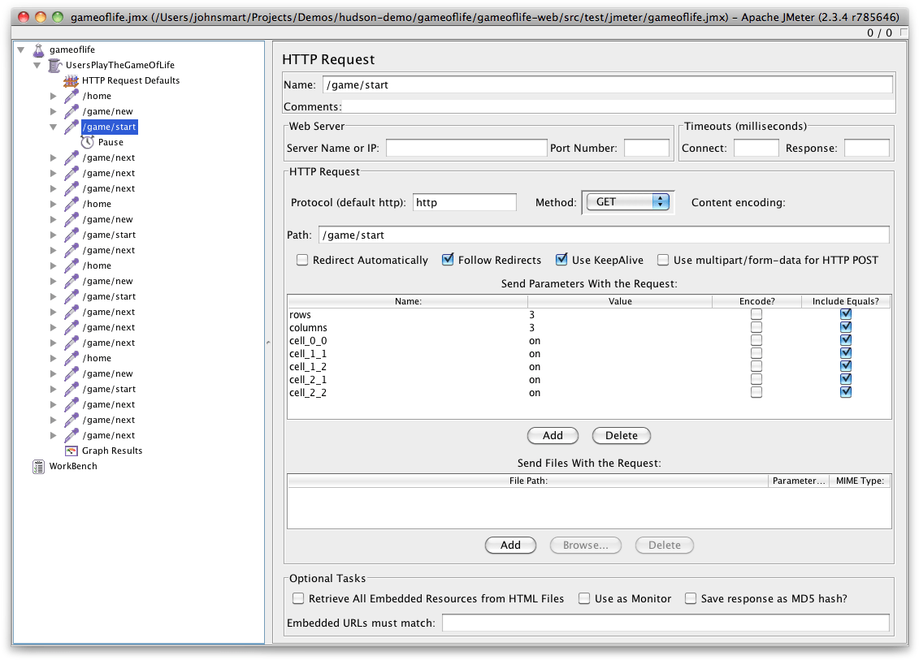The image size is (919, 660).
Task: Select the gameoflife test plan root icon
Action: [x=37, y=50]
